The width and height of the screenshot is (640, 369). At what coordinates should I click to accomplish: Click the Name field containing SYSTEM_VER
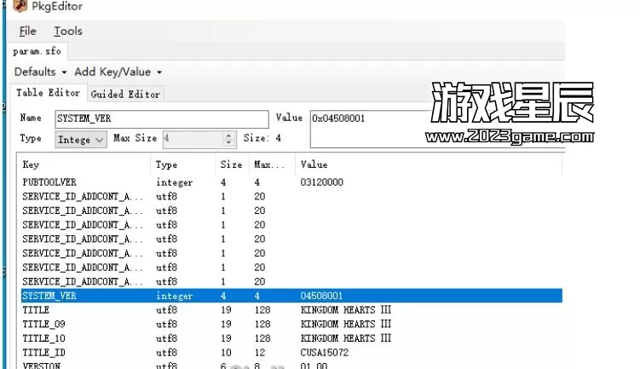coord(160,118)
